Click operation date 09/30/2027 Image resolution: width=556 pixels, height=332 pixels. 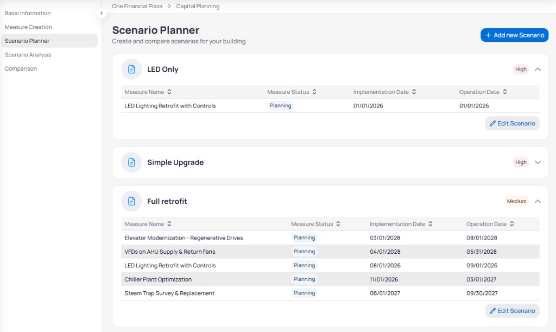click(482, 293)
